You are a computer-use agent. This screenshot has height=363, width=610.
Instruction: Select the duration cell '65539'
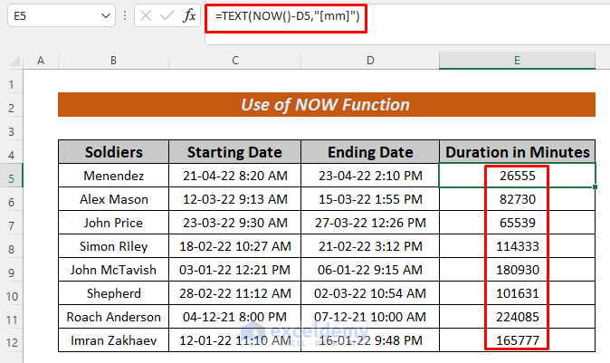tap(518, 223)
